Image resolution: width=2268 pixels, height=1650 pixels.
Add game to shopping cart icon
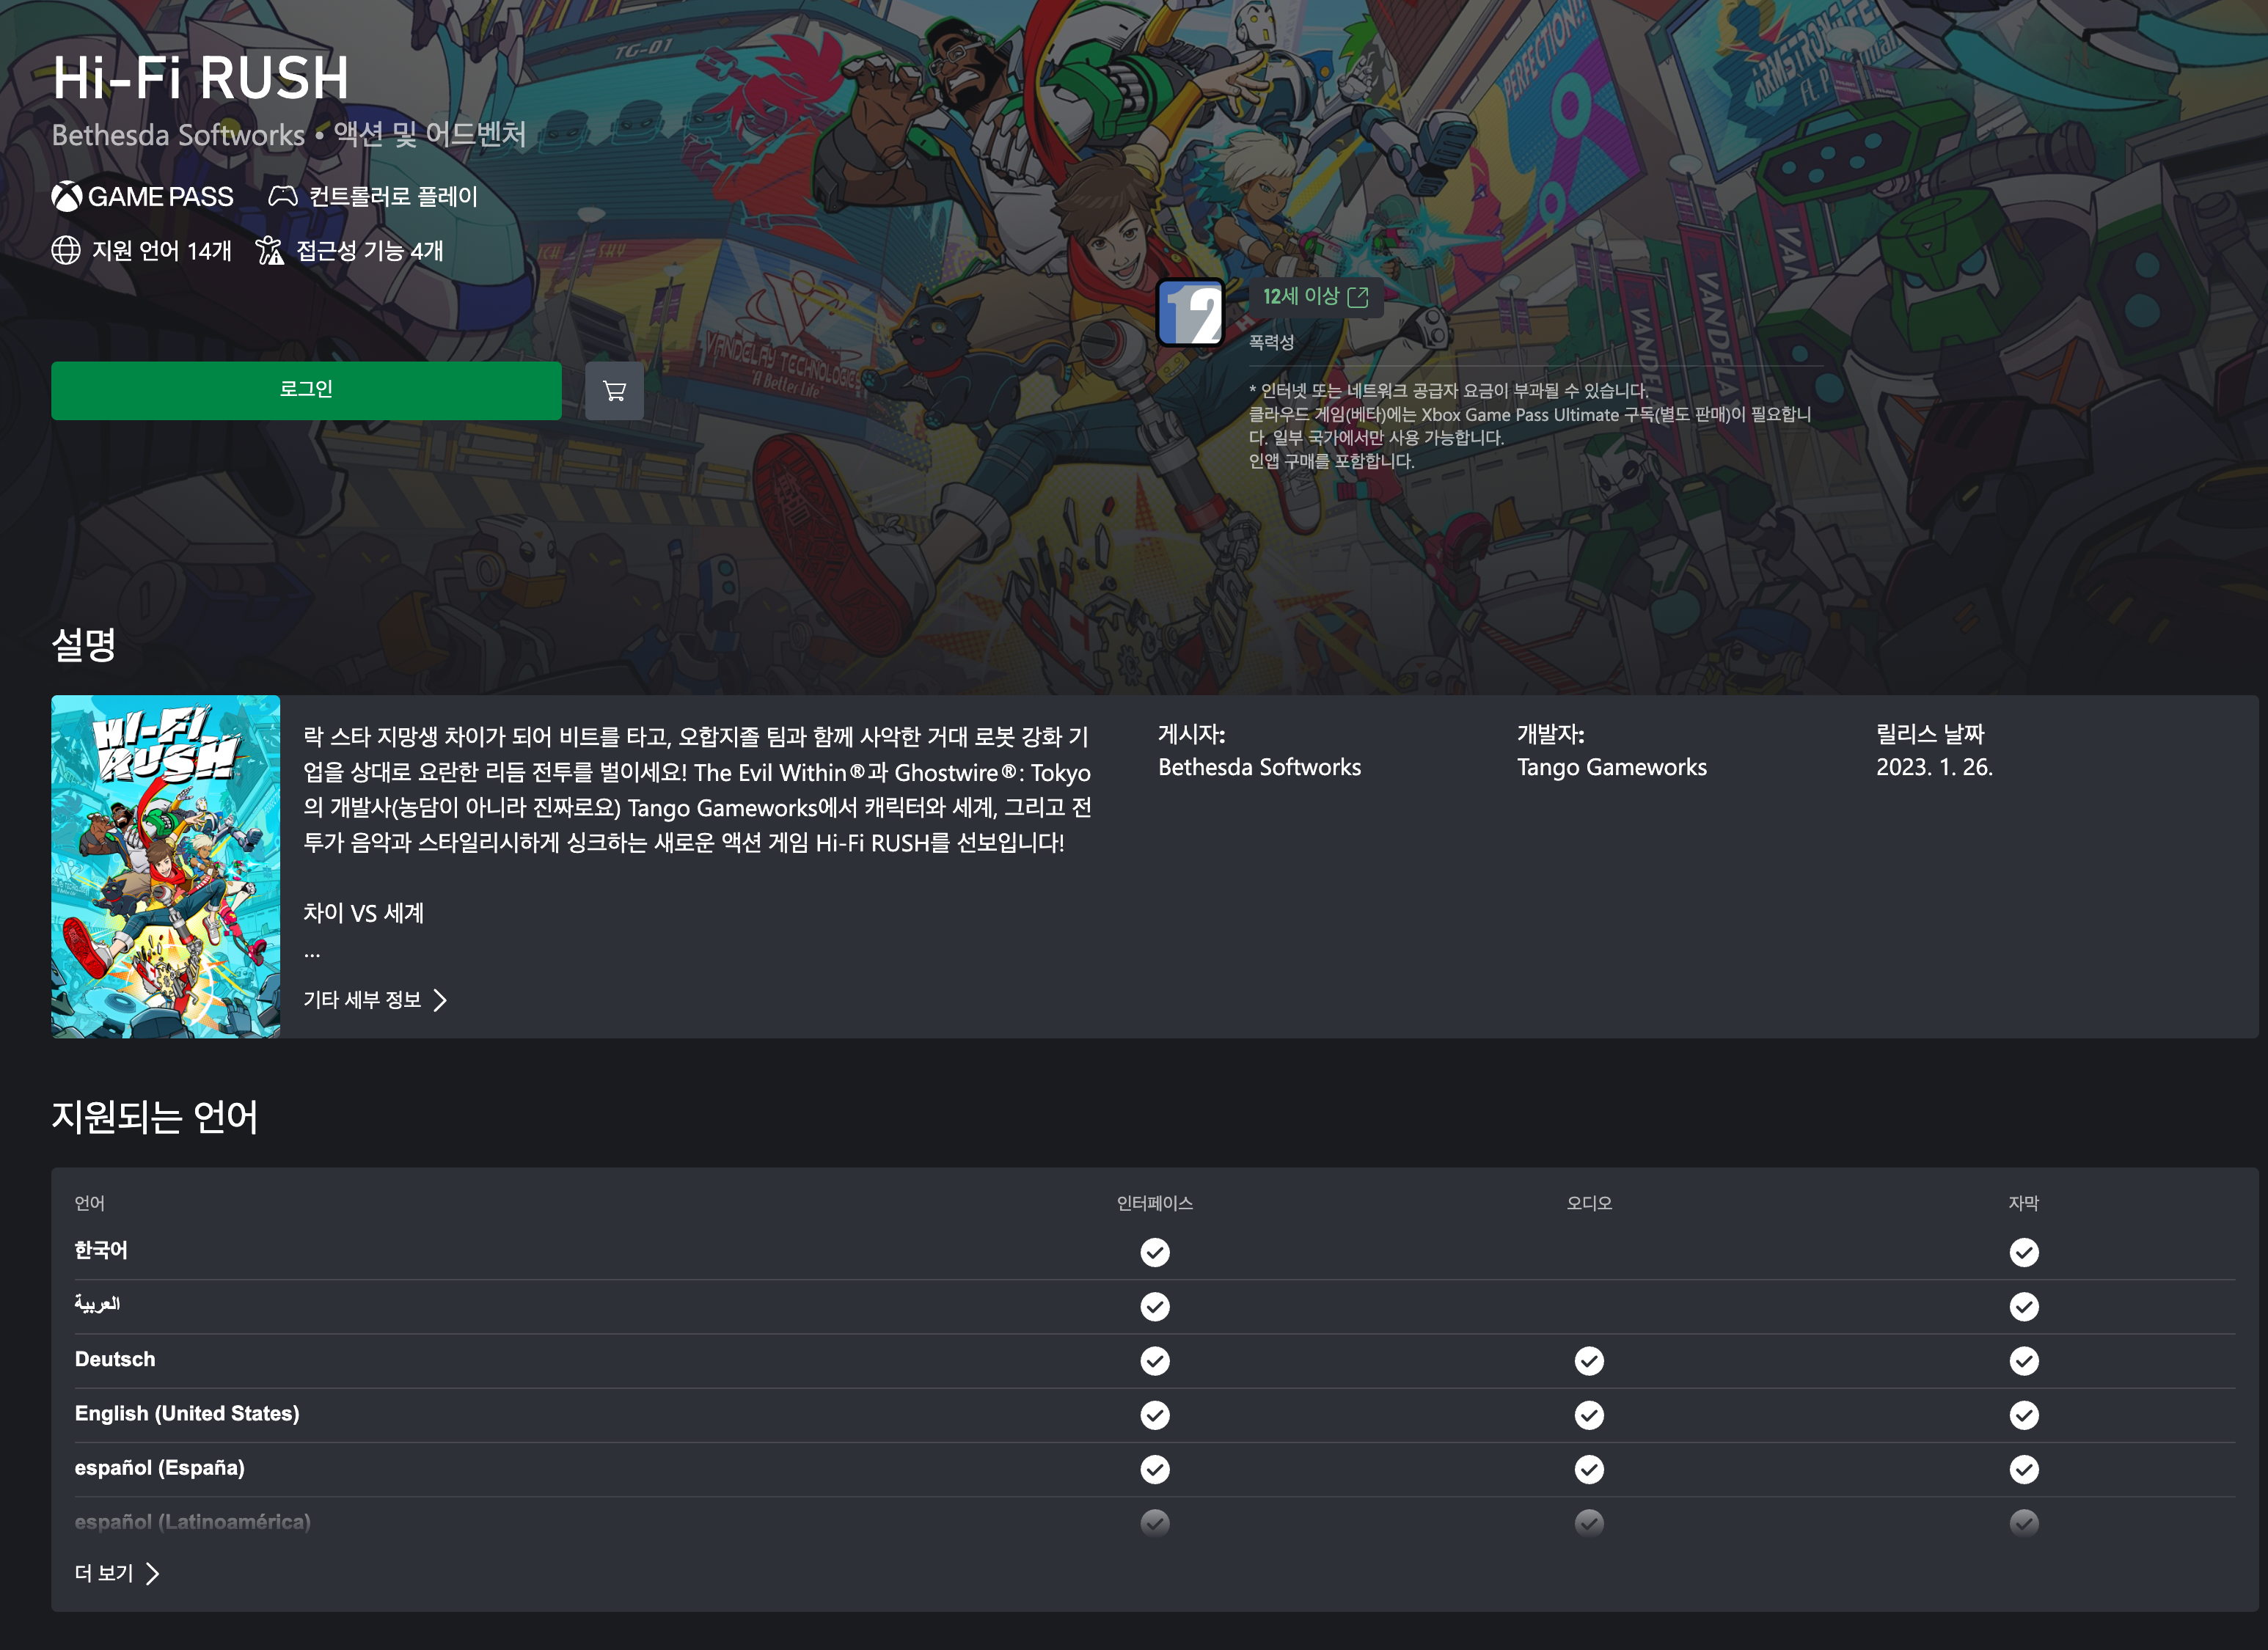[614, 390]
